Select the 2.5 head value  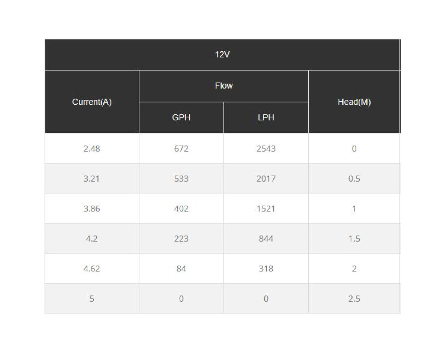tap(354, 298)
